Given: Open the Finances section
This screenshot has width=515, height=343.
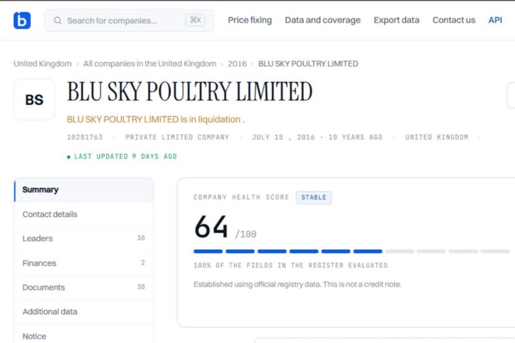Looking at the screenshot, I should click(x=84, y=263).
